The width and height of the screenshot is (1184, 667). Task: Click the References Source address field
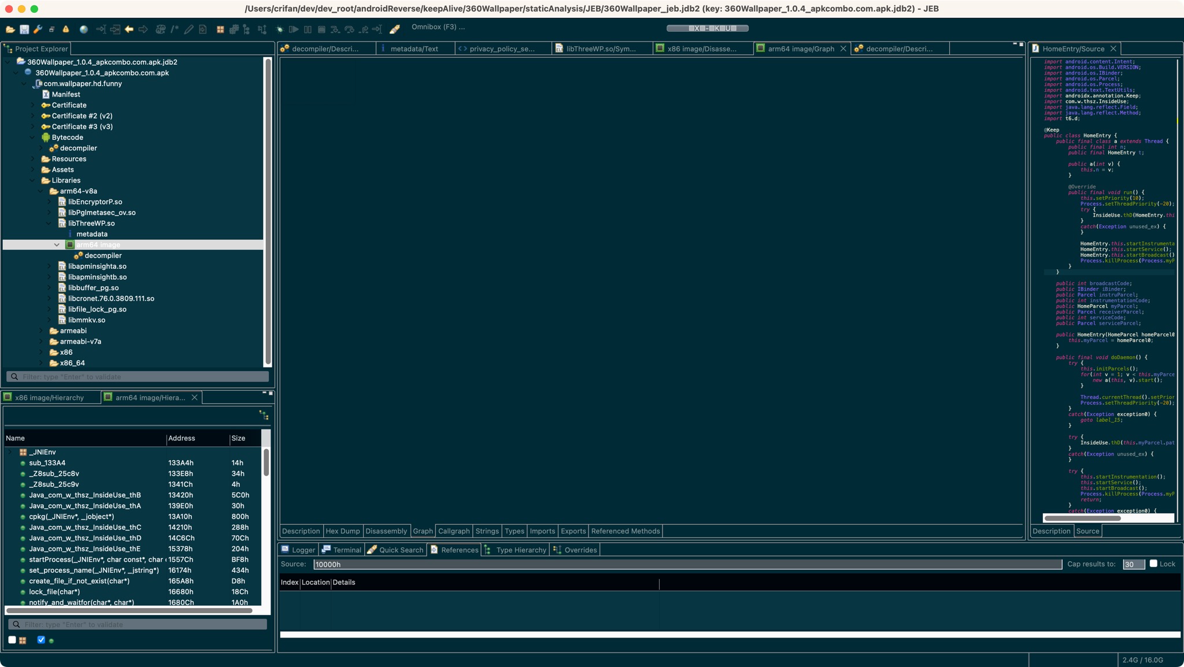(687, 564)
